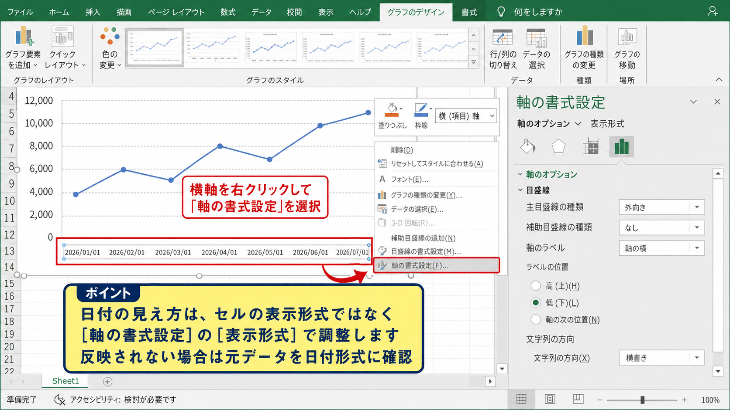
Task: Select the 低(下) label position radio
Action: (x=536, y=302)
